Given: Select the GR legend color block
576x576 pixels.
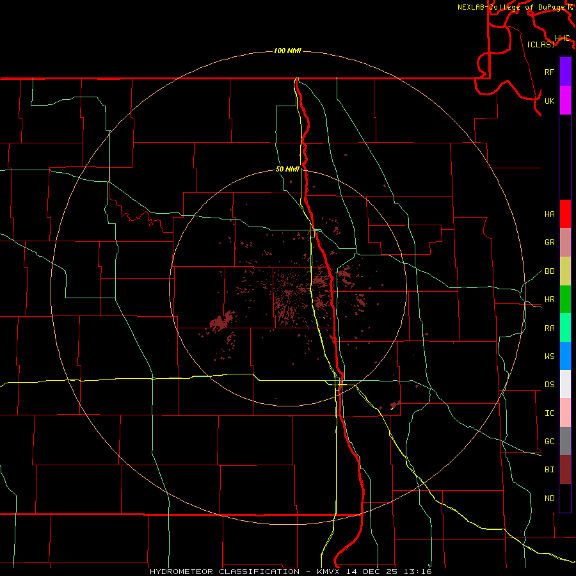Looking at the screenshot, I should 565,242.
